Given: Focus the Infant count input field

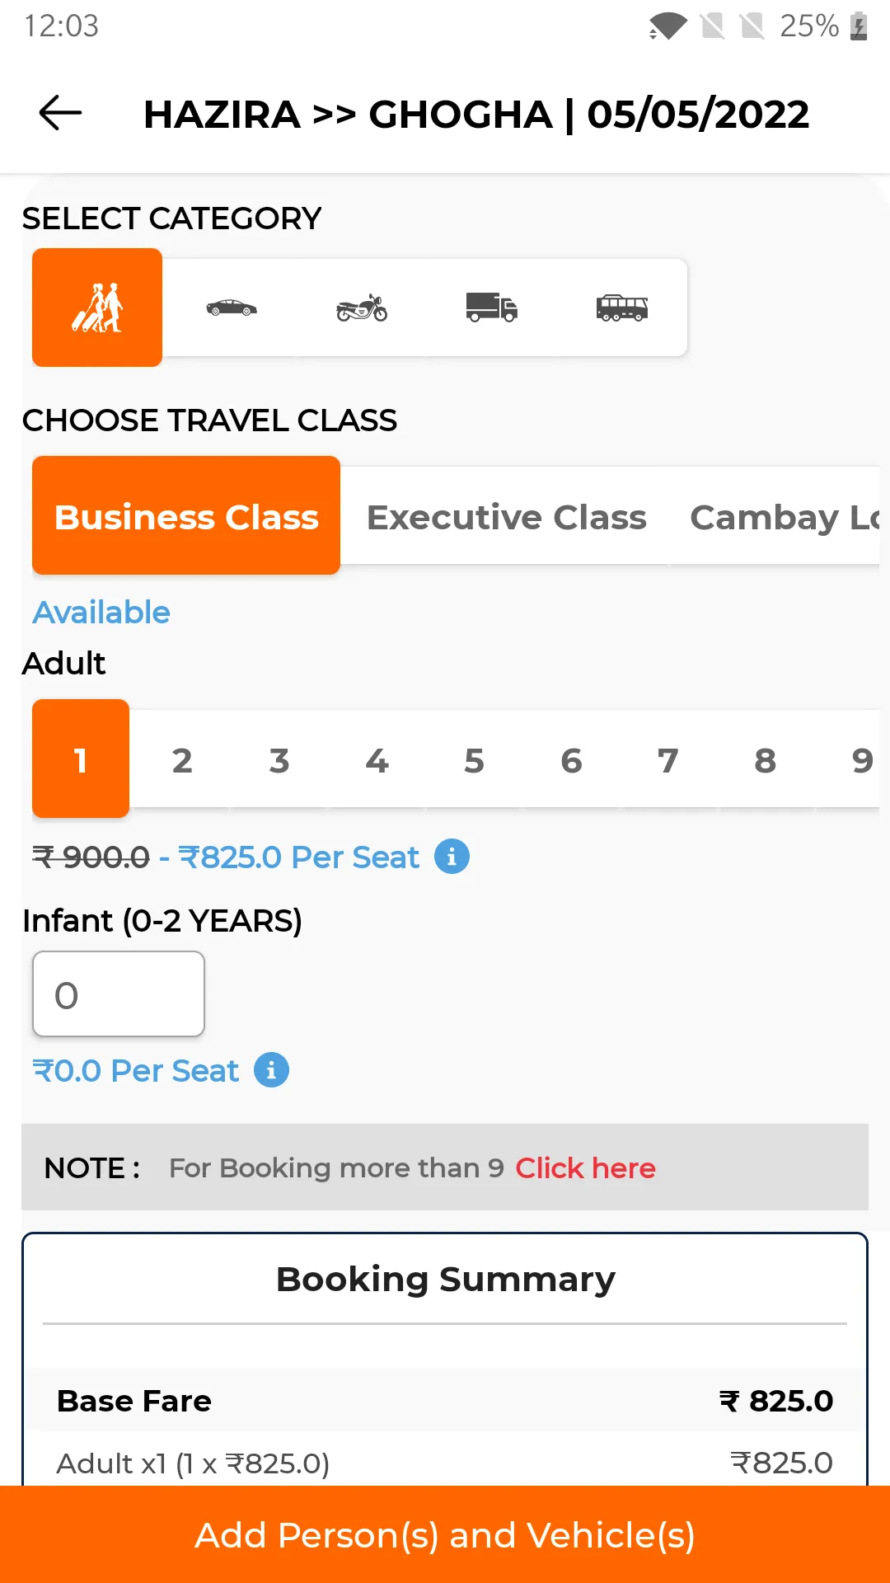Looking at the screenshot, I should [119, 994].
